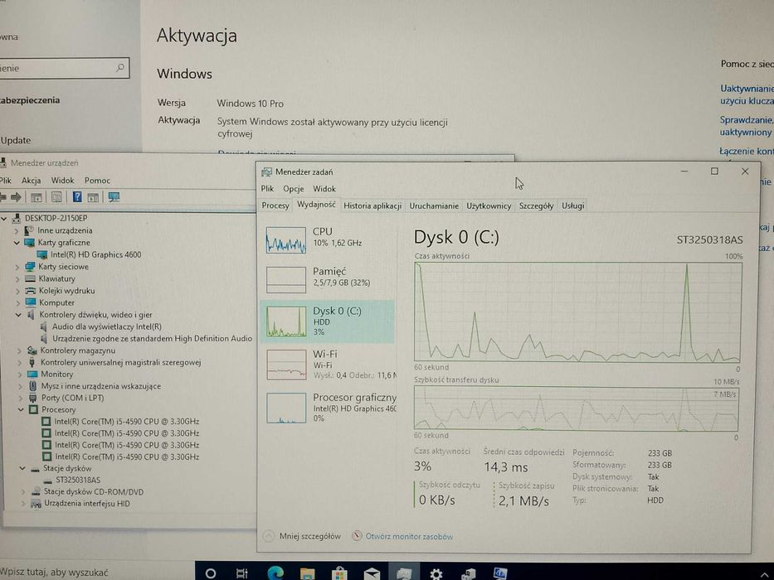
Task: Select Urządzenie zgodne ze standardem High Definition Audio
Action: point(152,338)
